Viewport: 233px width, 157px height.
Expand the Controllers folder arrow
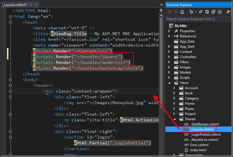(x=169, y=57)
